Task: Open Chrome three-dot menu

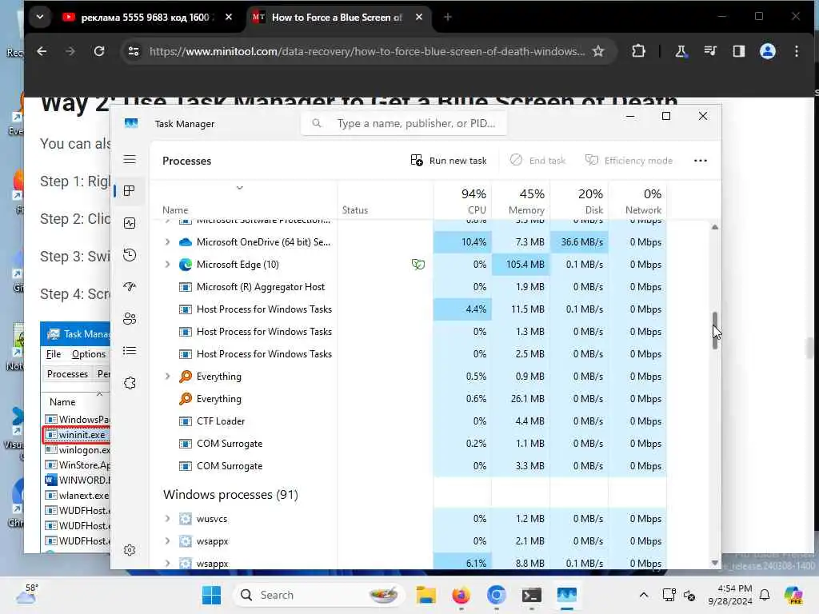Action: click(797, 51)
